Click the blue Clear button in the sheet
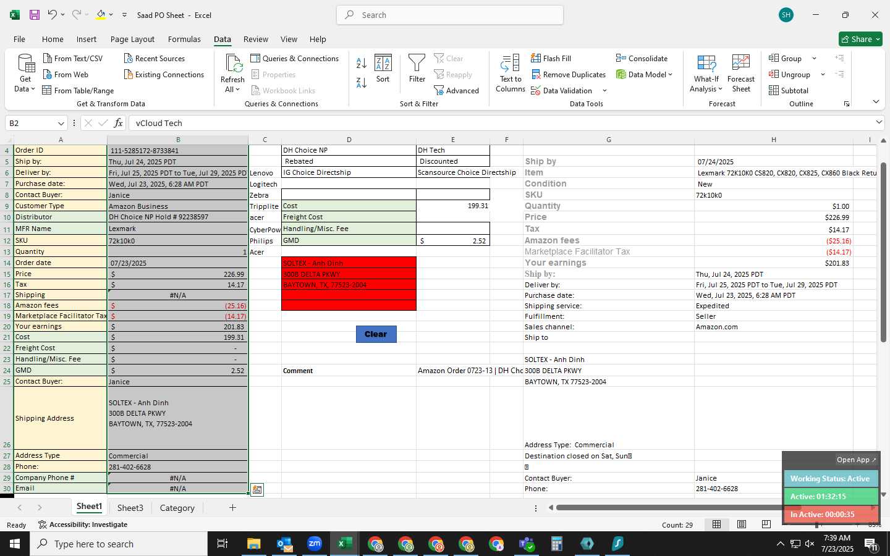The width and height of the screenshot is (890, 556). pyautogui.click(x=376, y=334)
